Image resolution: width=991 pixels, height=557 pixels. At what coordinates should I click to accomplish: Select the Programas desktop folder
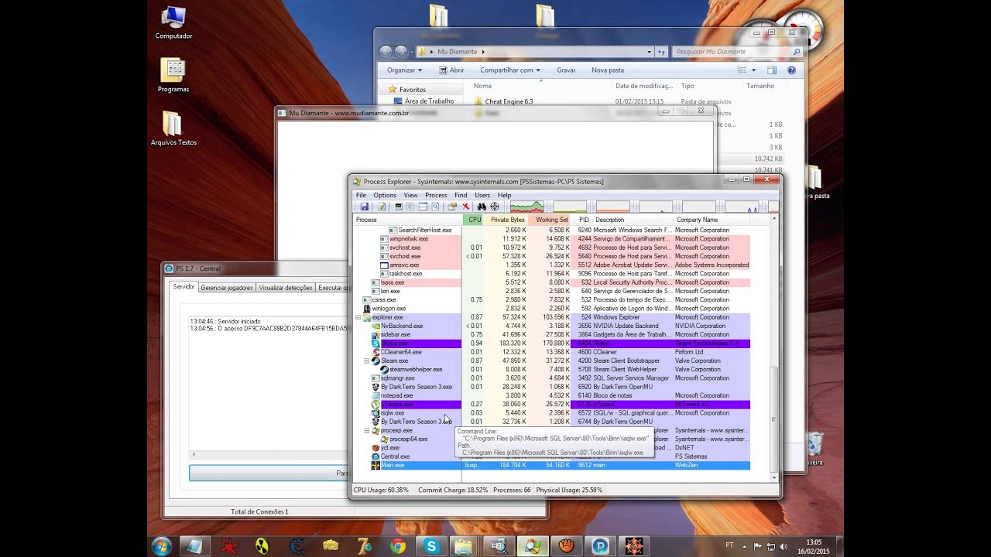click(173, 75)
